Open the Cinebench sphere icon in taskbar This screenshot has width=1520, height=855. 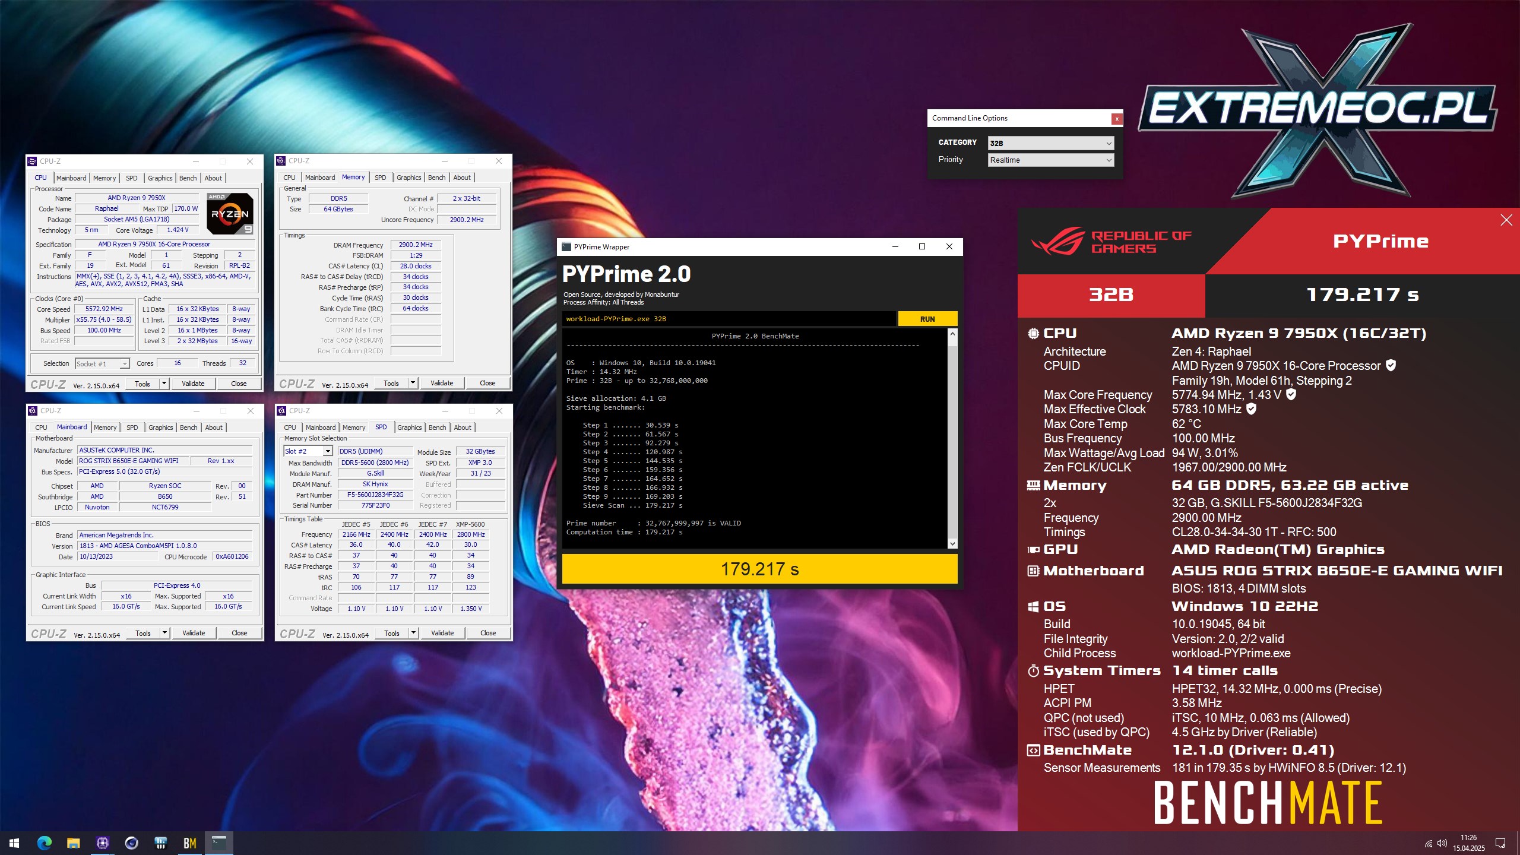click(131, 843)
